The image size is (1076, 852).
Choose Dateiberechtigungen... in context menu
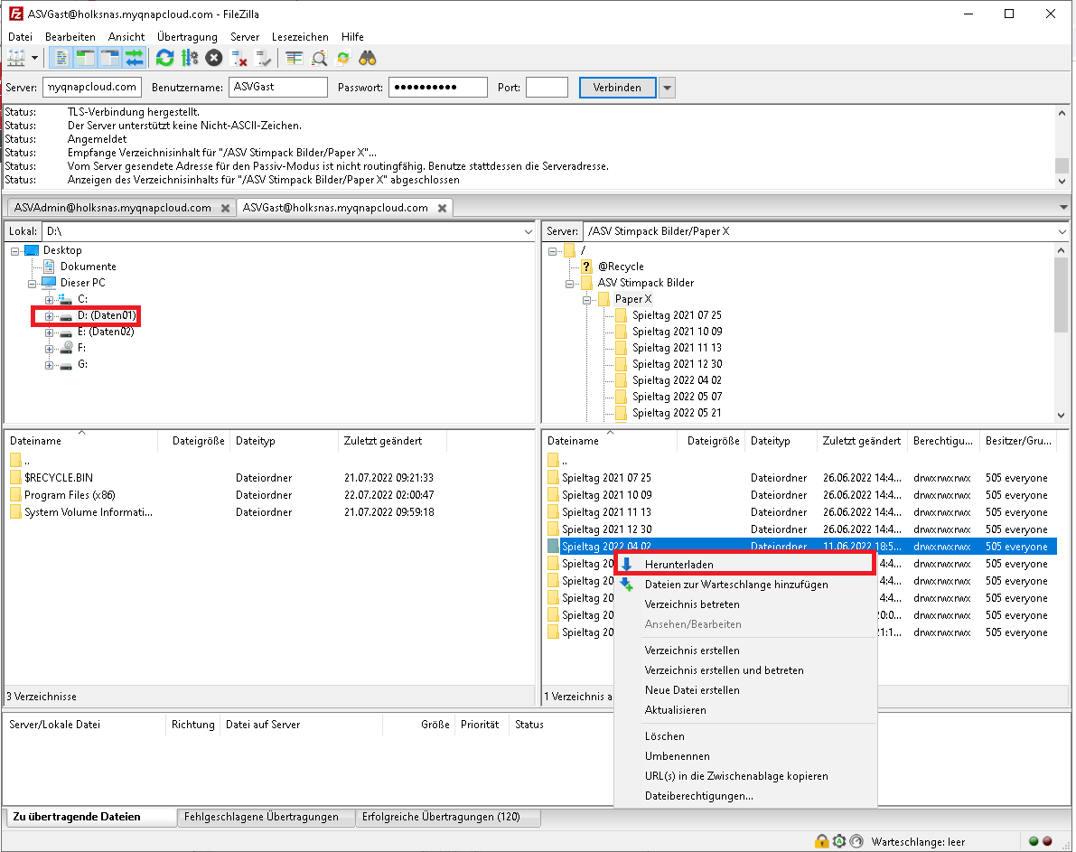coord(745,796)
